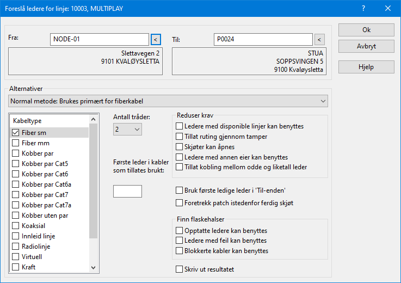Check the Kobber par checkbox
401x283 pixels.
16,153
